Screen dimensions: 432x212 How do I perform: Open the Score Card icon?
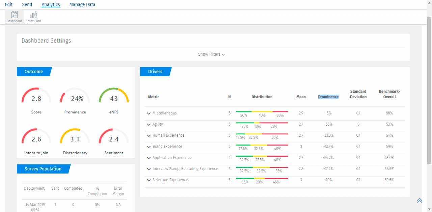tap(33, 17)
